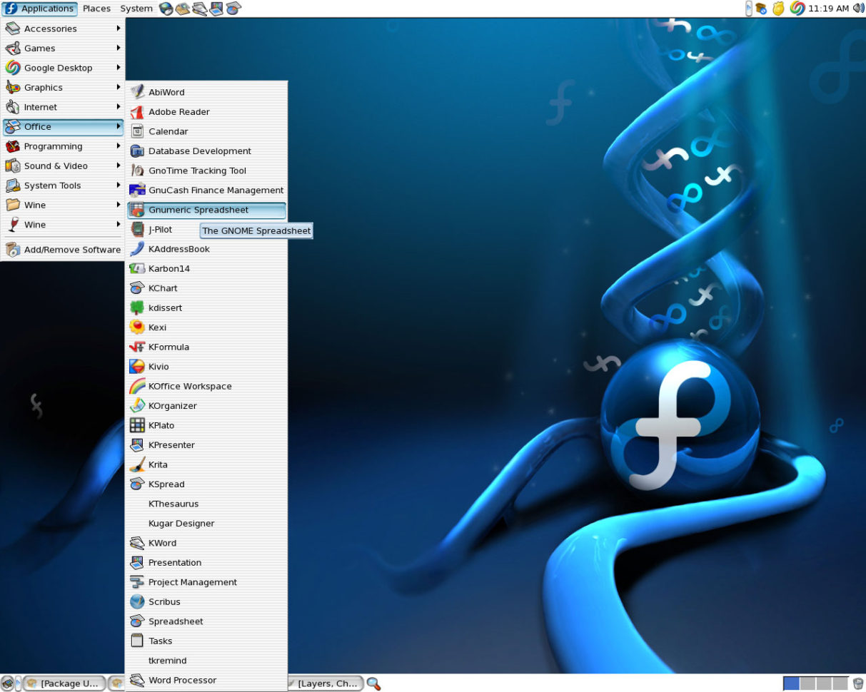Click the KPlato grid icon
Image resolution: width=866 pixels, height=692 pixels.
(x=137, y=425)
